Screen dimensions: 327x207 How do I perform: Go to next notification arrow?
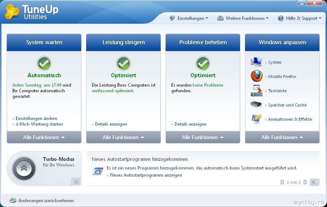[x=305, y=182]
